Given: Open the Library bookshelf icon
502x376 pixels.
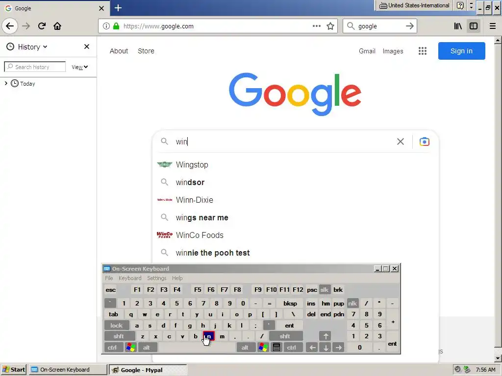Looking at the screenshot, I should tap(458, 26).
